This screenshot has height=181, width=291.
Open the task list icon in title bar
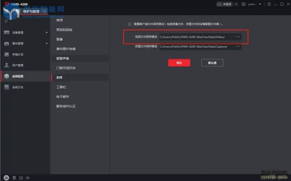(x=236, y=4)
